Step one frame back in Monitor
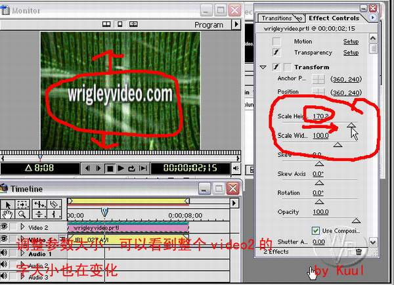Image resolution: width=394 pixels, height=285 pixels. coord(87,168)
